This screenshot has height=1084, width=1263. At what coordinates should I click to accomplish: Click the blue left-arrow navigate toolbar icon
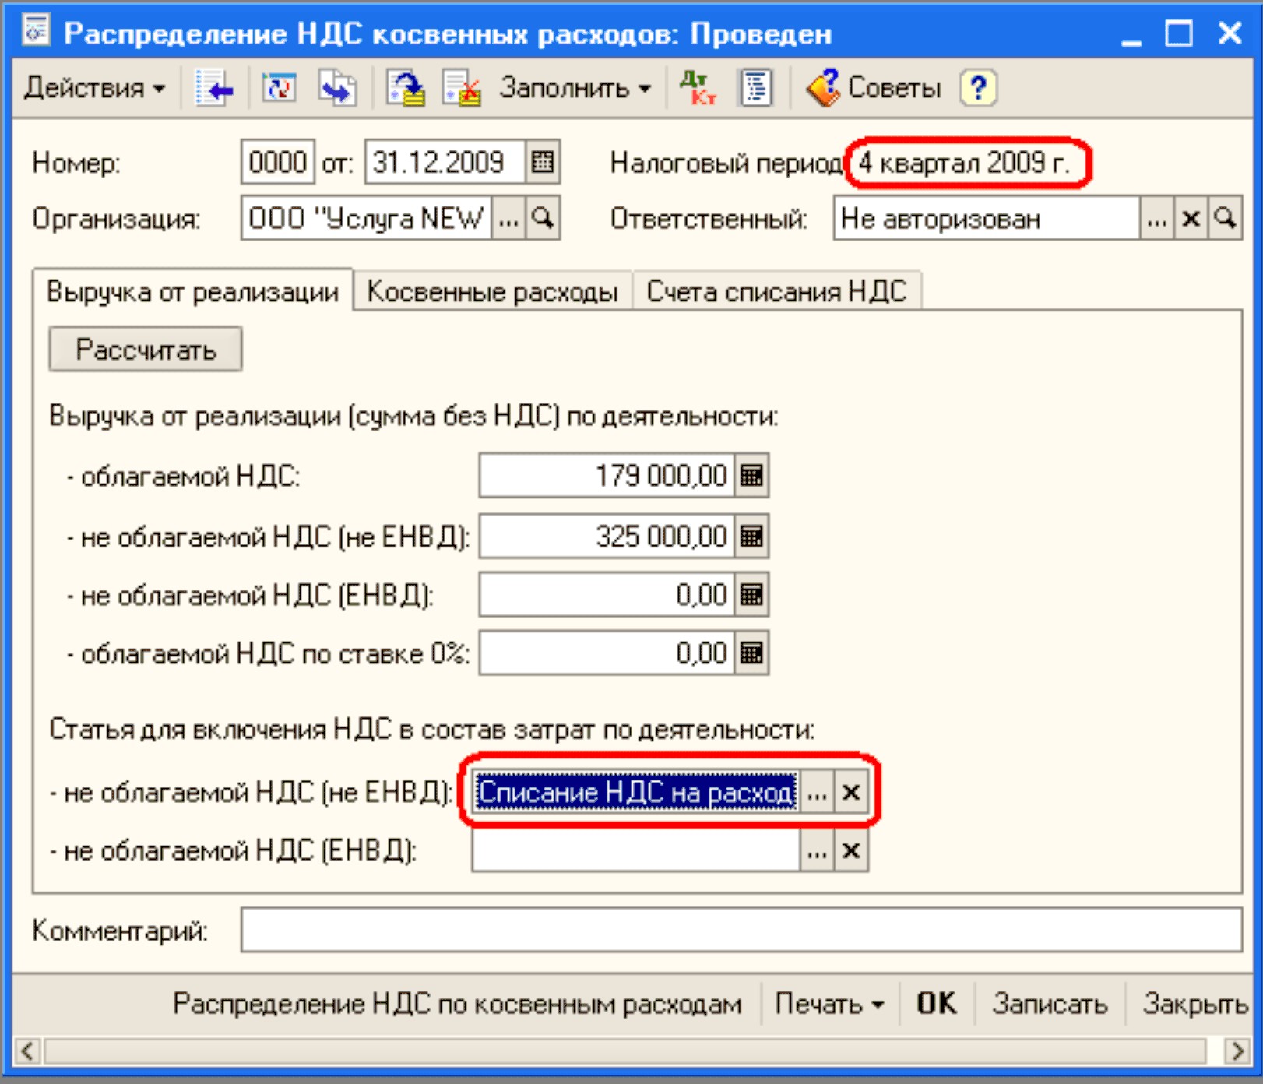[214, 87]
